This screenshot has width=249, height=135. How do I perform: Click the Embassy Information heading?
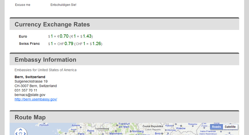click(45, 60)
